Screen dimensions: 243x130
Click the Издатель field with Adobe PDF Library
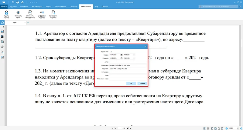tap(128, 69)
